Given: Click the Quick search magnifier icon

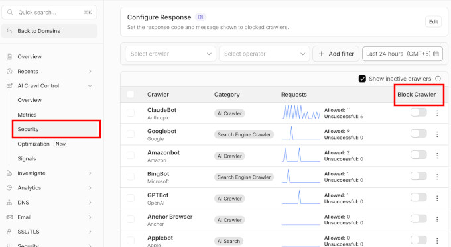Looking at the screenshot, I should coord(10,12).
